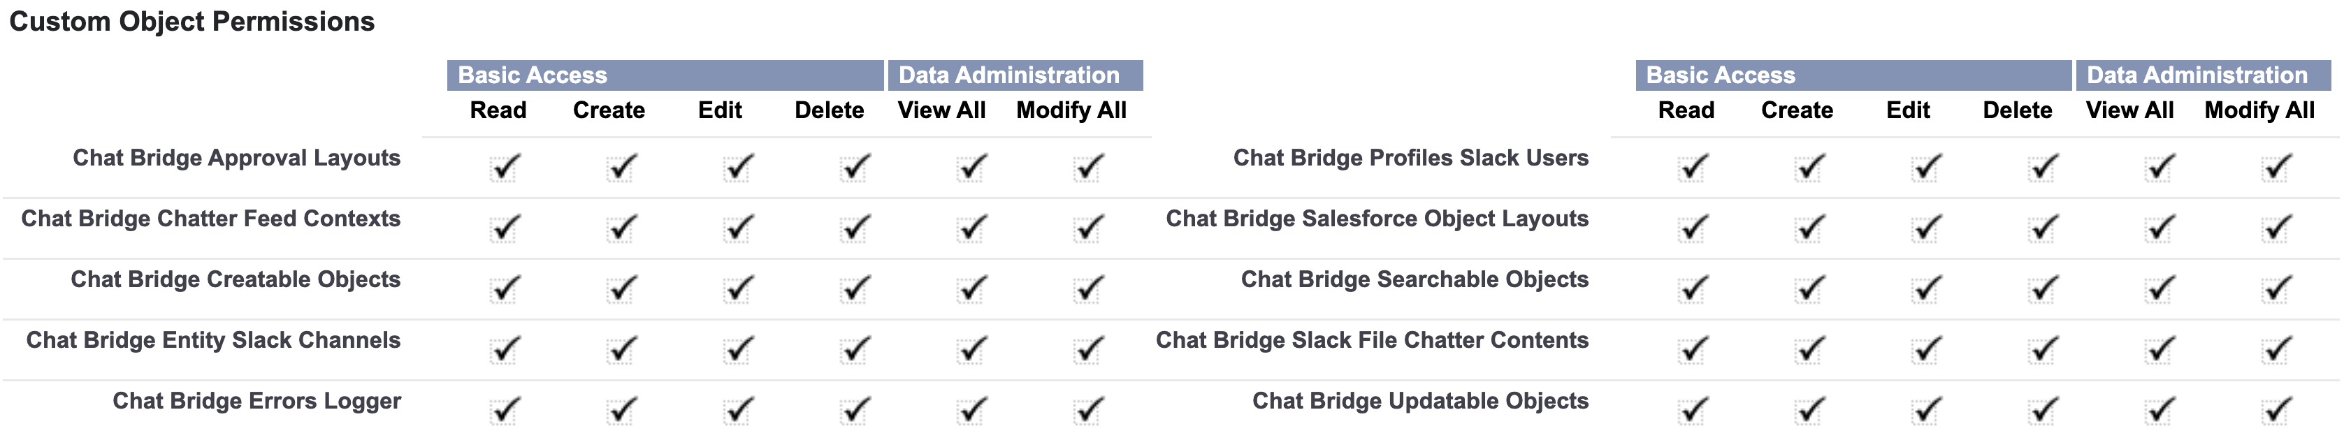Click Create checkbox for Chat Bridge Salesforce Object Layouts
The width and height of the screenshot is (2344, 447).
pos(1809,229)
